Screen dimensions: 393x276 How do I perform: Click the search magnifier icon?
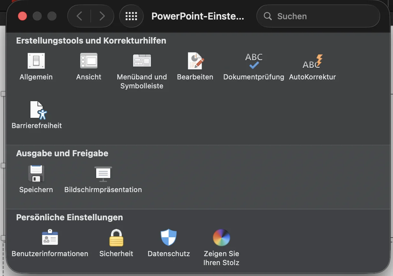pos(268,16)
